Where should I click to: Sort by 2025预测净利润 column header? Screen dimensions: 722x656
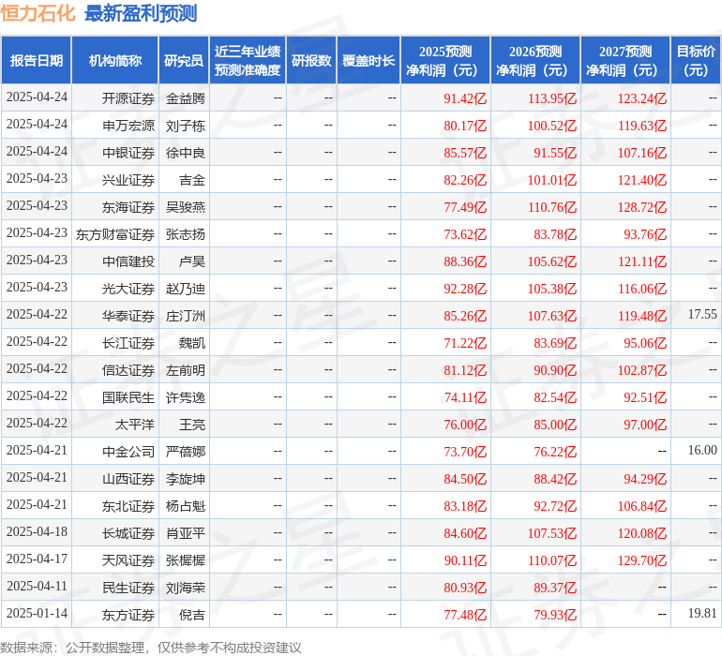(445, 61)
